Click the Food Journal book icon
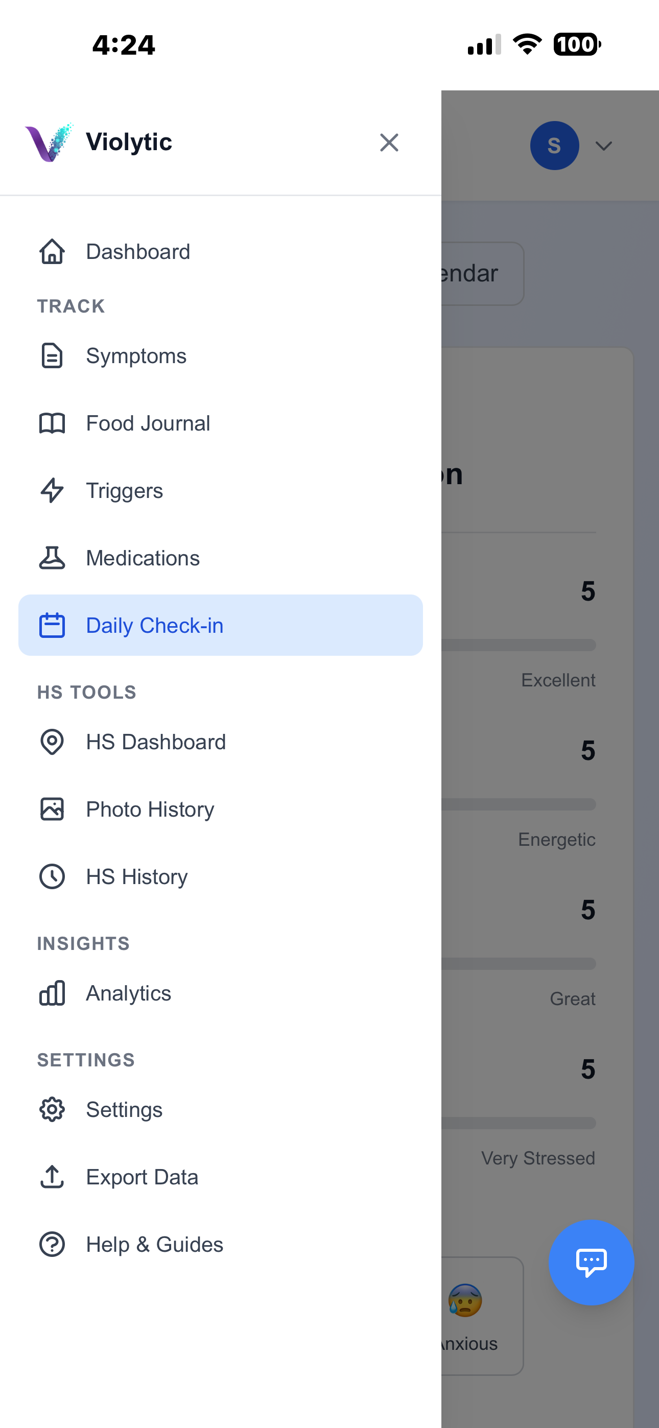This screenshot has height=1428, width=659. [52, 423]
